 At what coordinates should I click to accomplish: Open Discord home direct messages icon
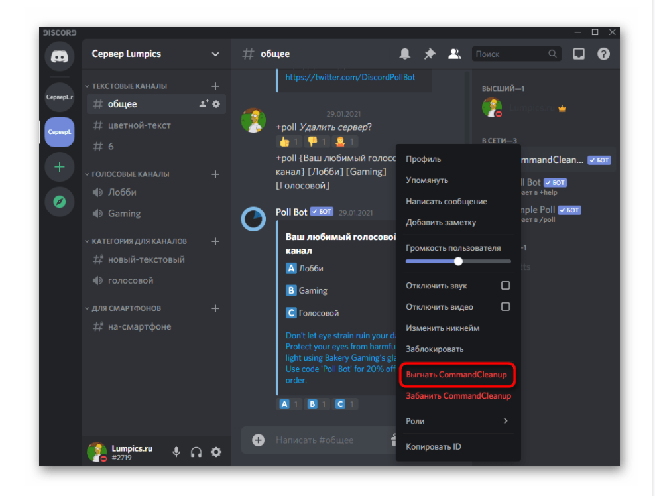[x=60, y=56]
